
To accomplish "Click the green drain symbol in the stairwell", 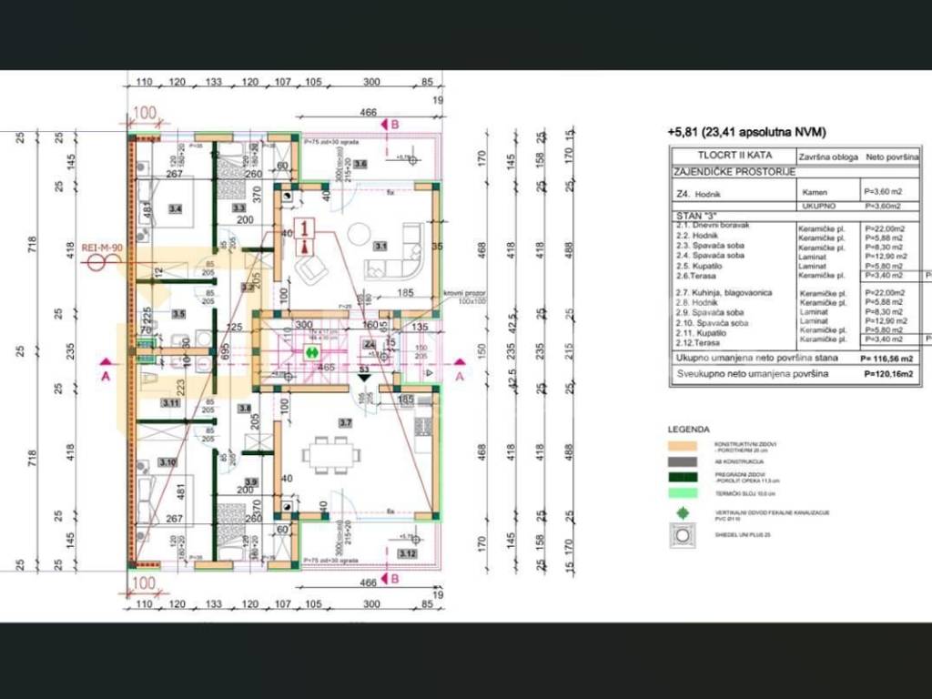I will click(312, 350).
